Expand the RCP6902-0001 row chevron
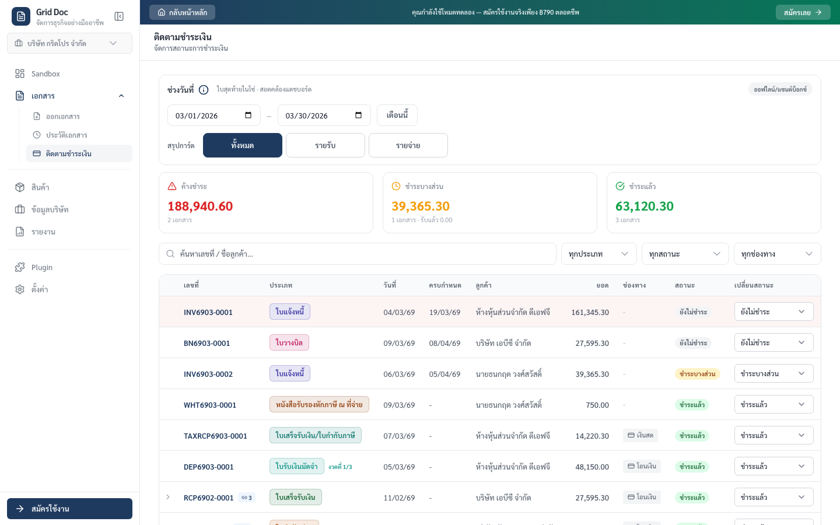Image resolution: width=840 pixels, height=525 pixels. pyautogui.click(x=168, y=498)
